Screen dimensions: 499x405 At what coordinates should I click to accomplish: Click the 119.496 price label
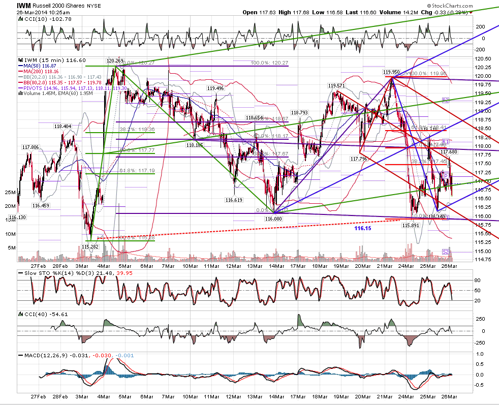(215, 88)
